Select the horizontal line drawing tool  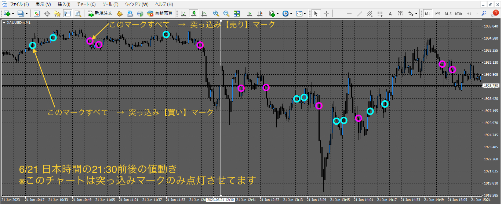[349, 14]
